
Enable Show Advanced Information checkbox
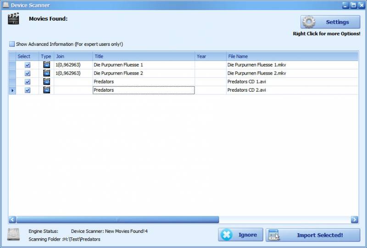pos(12,44)
